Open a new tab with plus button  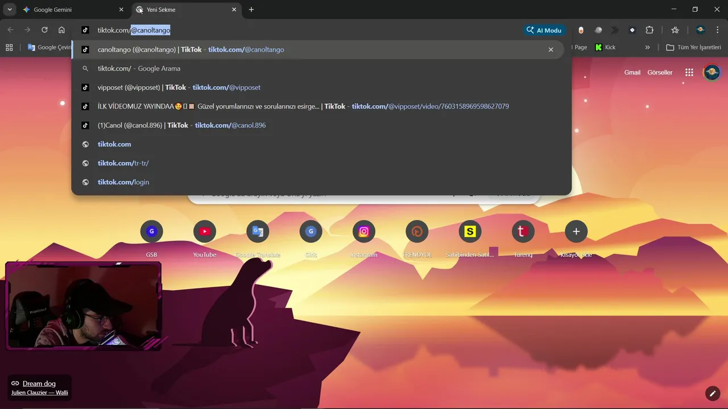[x=251, y=10]
